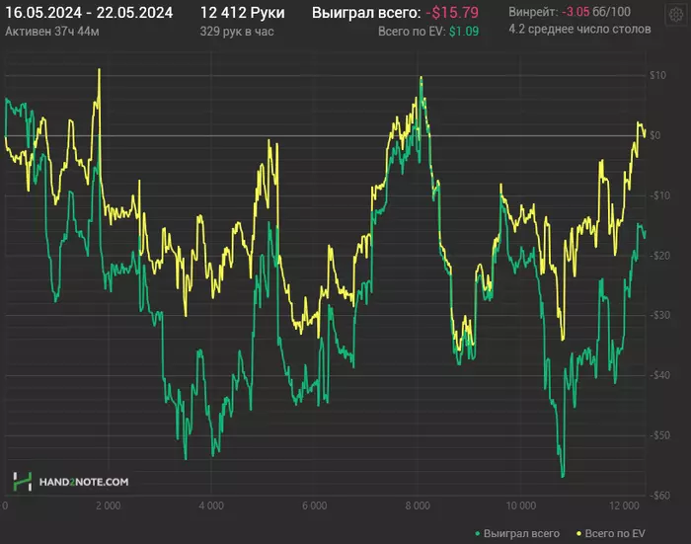
Task: Select the date range 16.05.2024 - 22.05.2024
Action: click(89, 13)
